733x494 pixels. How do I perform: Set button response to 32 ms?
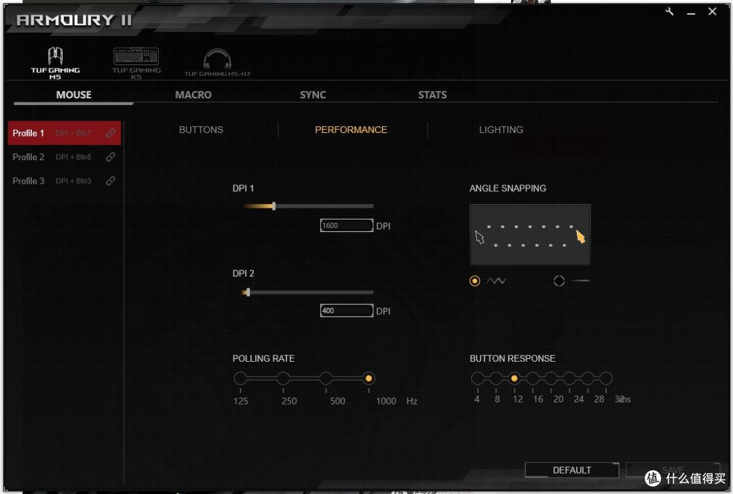pos(606,378)
